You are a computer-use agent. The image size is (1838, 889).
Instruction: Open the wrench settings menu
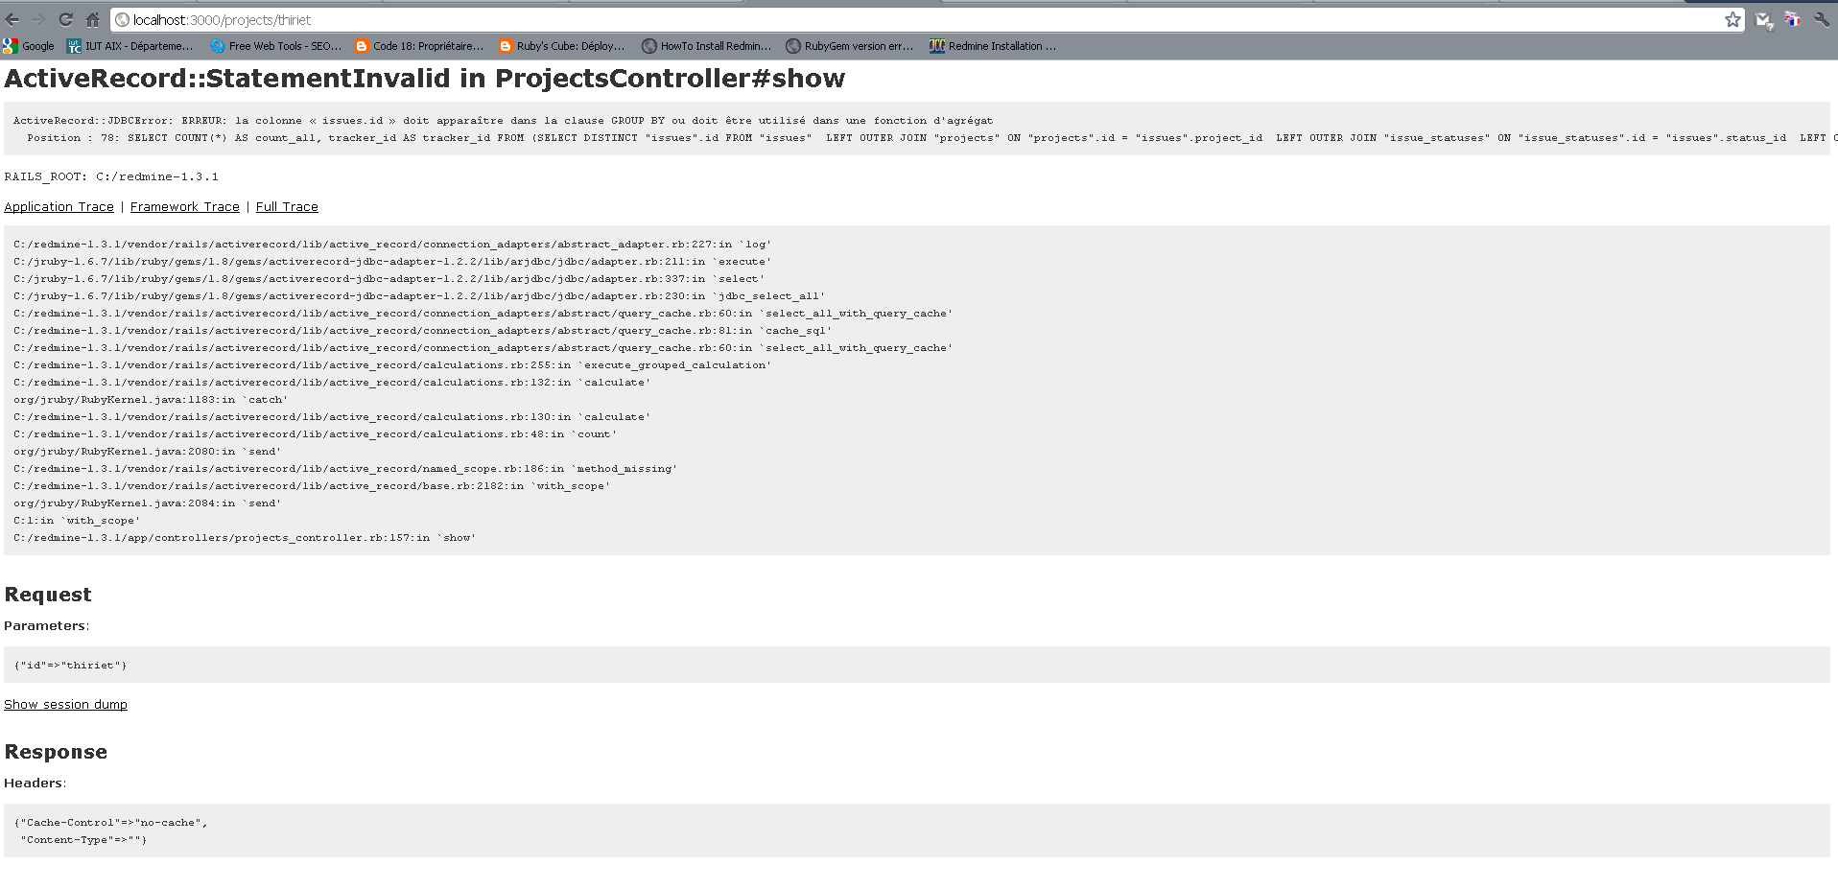click(x=1821, y=19)
